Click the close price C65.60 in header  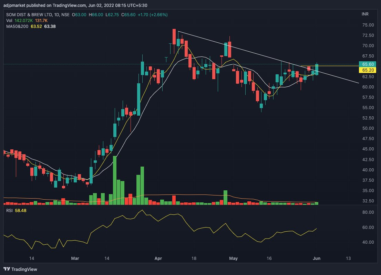coord(128,15)
